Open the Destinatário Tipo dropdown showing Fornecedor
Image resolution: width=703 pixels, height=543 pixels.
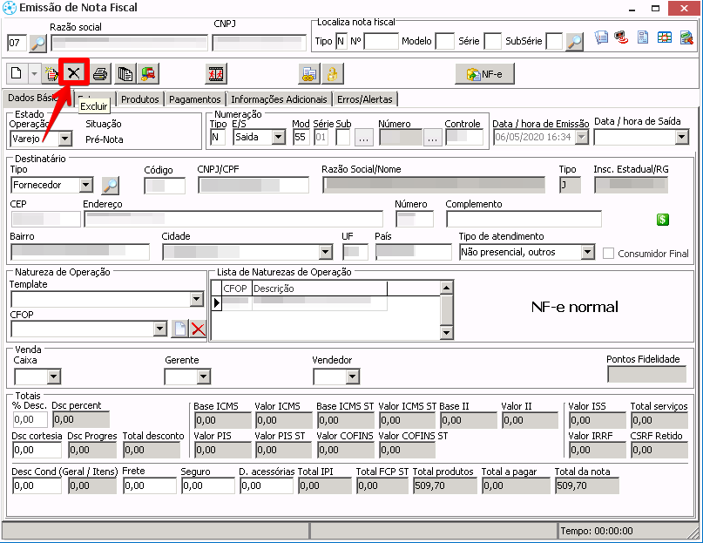tap(86, 185)
